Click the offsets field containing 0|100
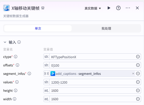 click(x=92, y=65)
